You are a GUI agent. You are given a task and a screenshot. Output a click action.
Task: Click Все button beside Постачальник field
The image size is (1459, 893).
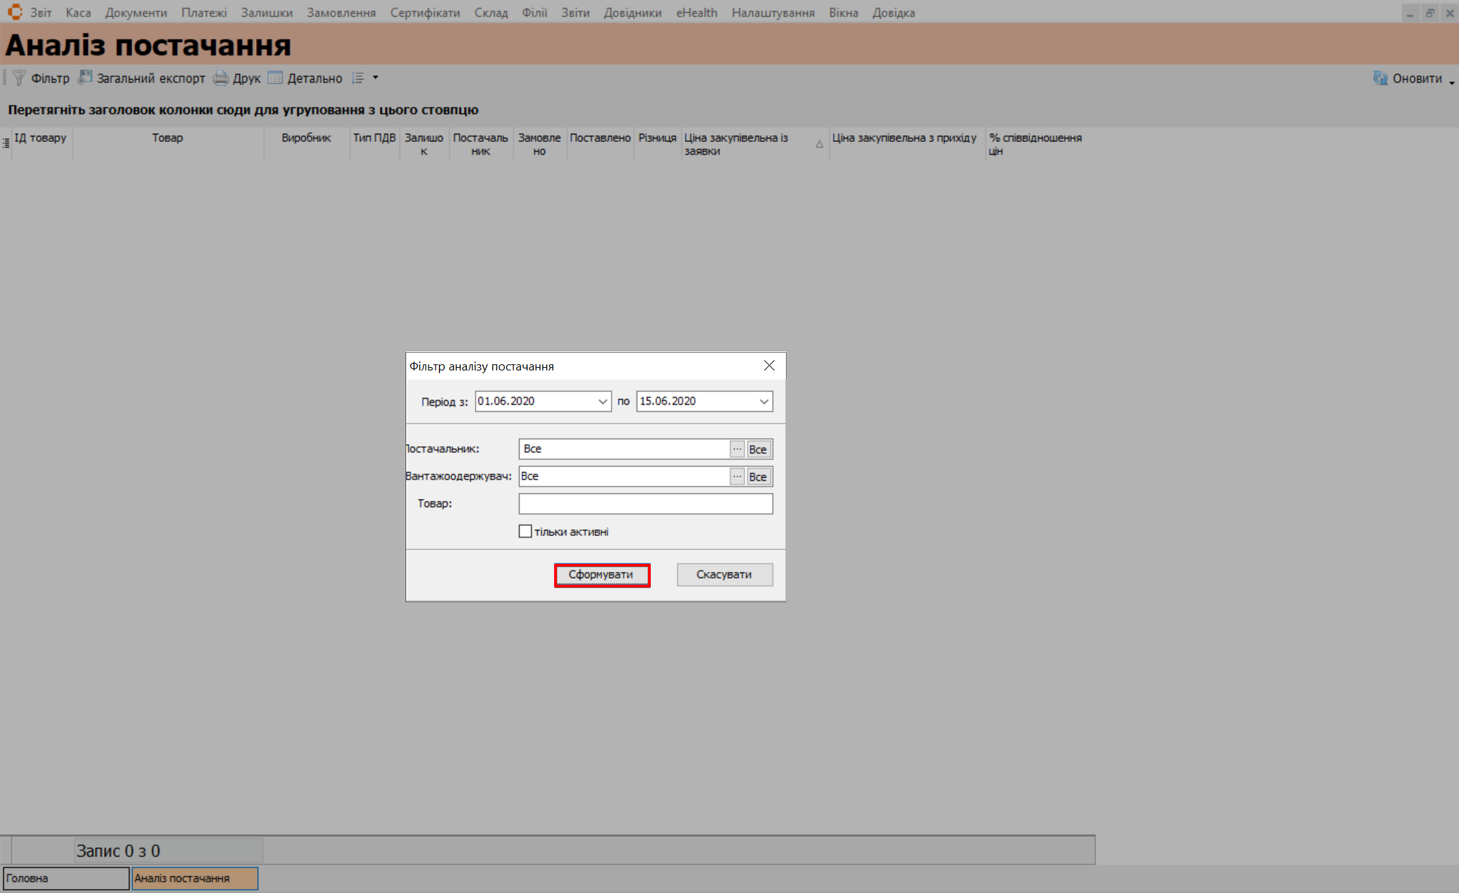(758, 450)
